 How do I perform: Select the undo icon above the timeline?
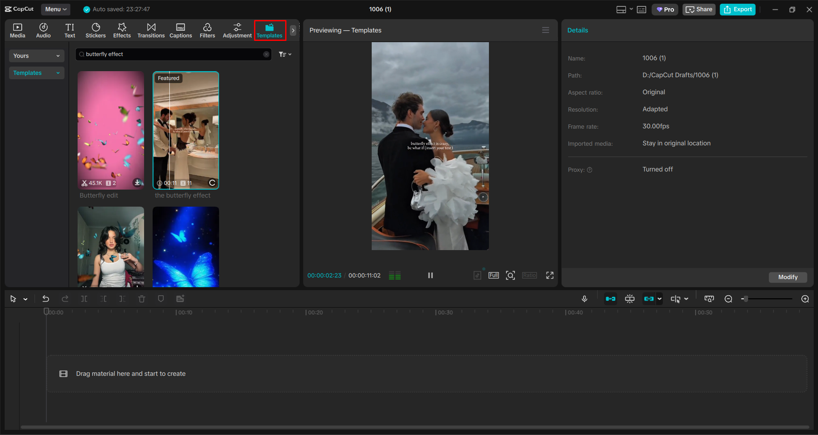[46, 299]
